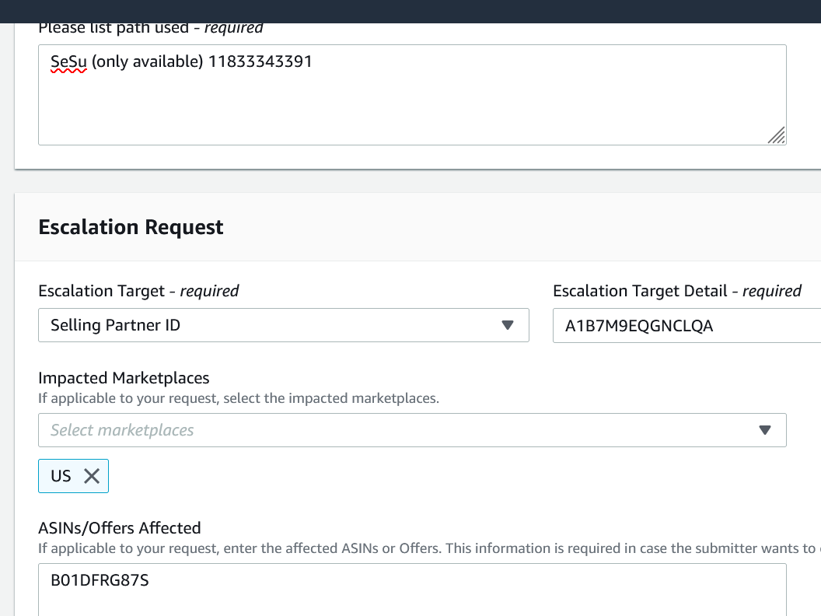Screen dimensions: 821x616
Task: Click the Escalation Target dropdown arrow
Action: pos(508,325)
